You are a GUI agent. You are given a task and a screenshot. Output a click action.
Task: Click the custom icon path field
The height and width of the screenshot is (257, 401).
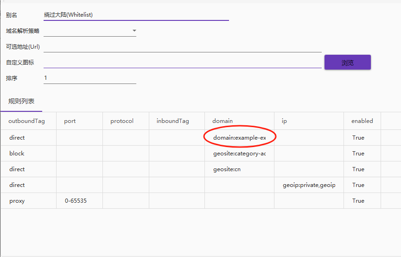coord(182,63)
